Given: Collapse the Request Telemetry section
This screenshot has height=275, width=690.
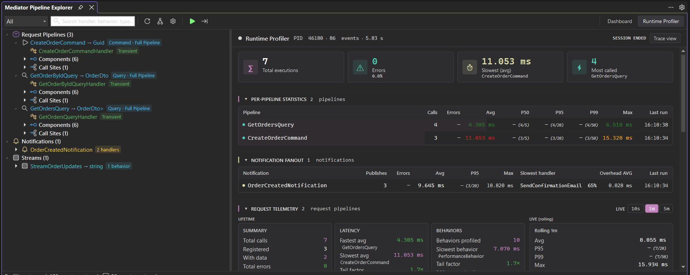Looking at the screenshot, I should click(x=246, y=209).
